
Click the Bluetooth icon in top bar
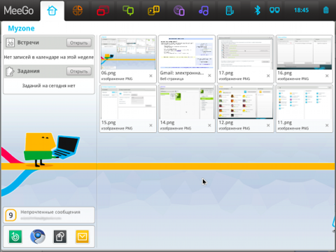[258, 10]
